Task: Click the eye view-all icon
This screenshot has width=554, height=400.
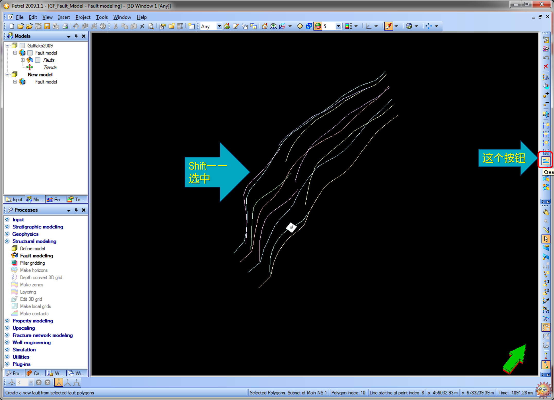Action: [x=273, y=26]
